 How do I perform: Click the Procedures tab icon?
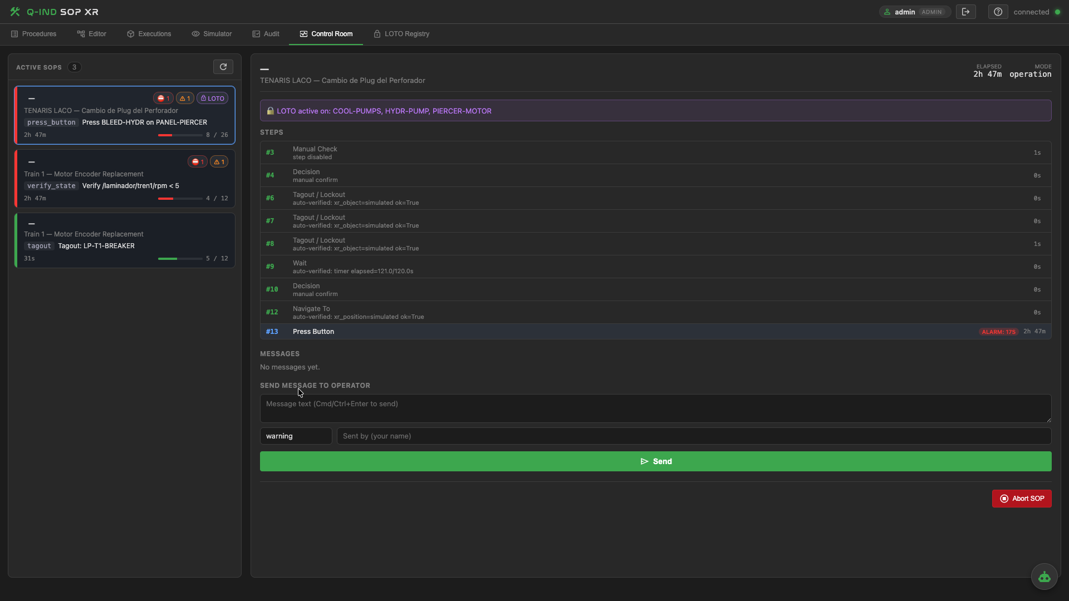[x=14, y=34]
